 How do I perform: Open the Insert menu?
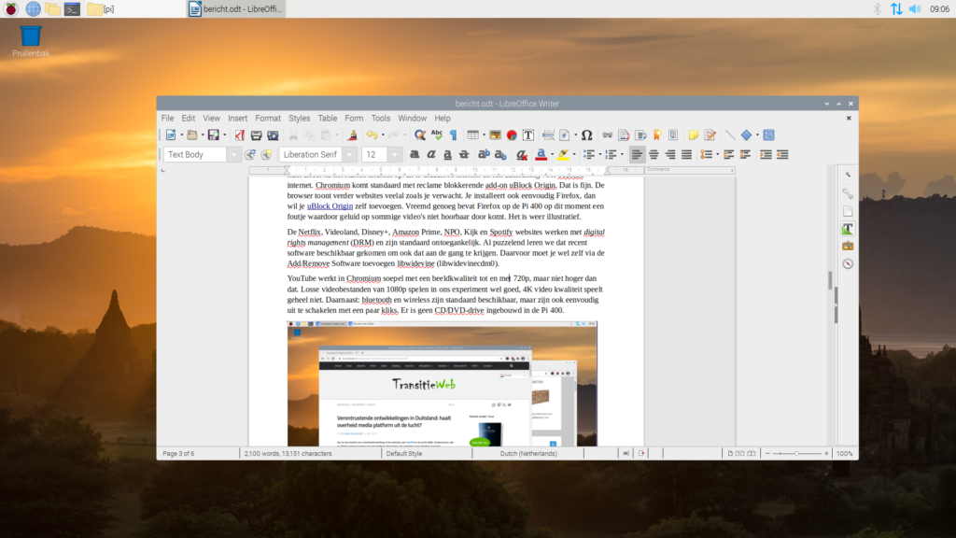(238, 119)
